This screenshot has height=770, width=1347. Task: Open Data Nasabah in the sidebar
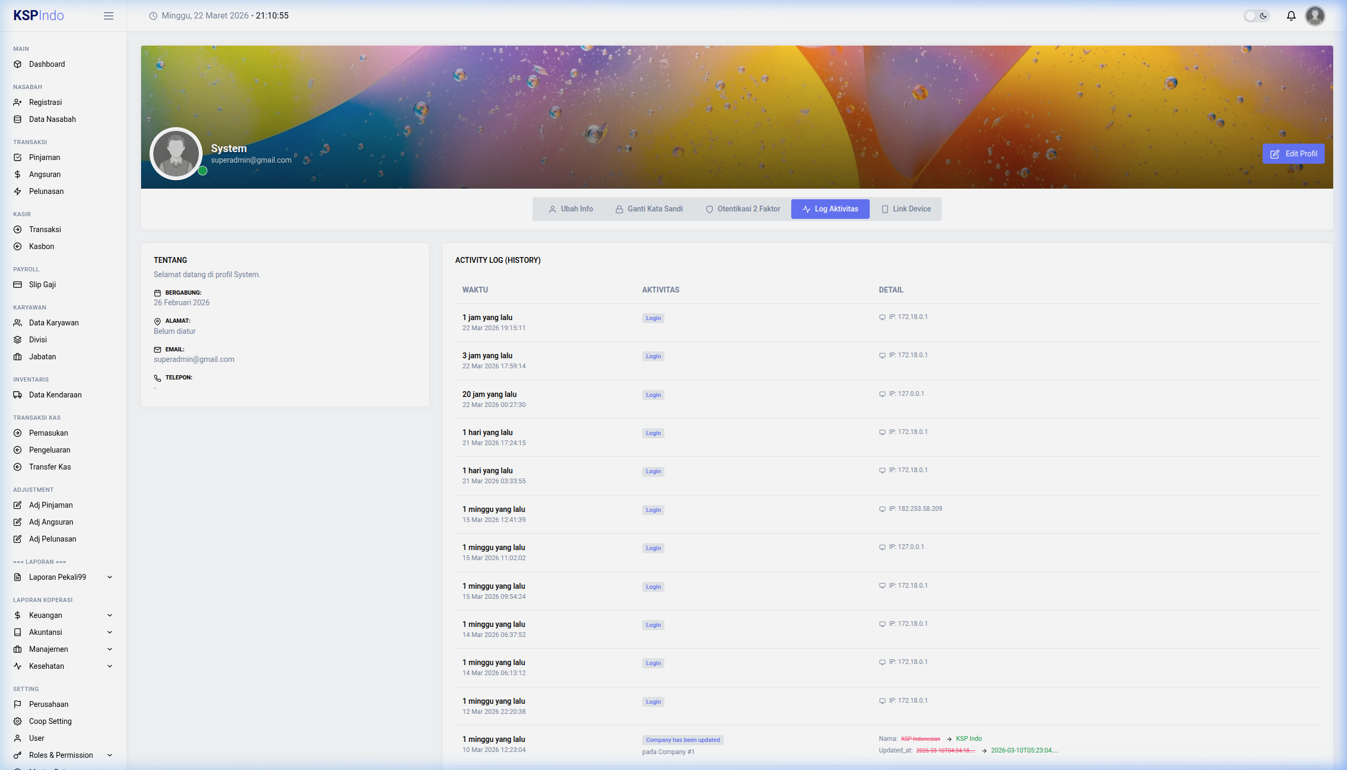52,119
